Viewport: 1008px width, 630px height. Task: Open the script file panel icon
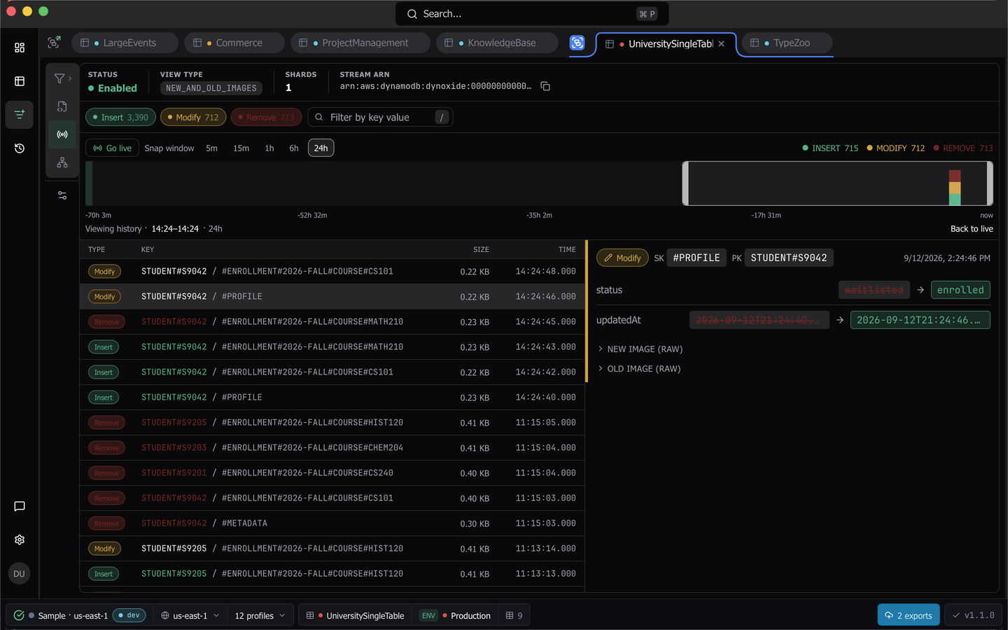click(x=62, y=106)
